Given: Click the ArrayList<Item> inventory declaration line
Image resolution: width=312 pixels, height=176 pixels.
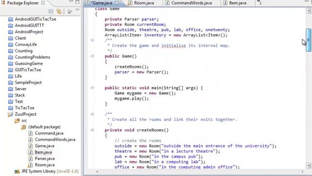Looking at the screenshot, I should coord(166,35).
